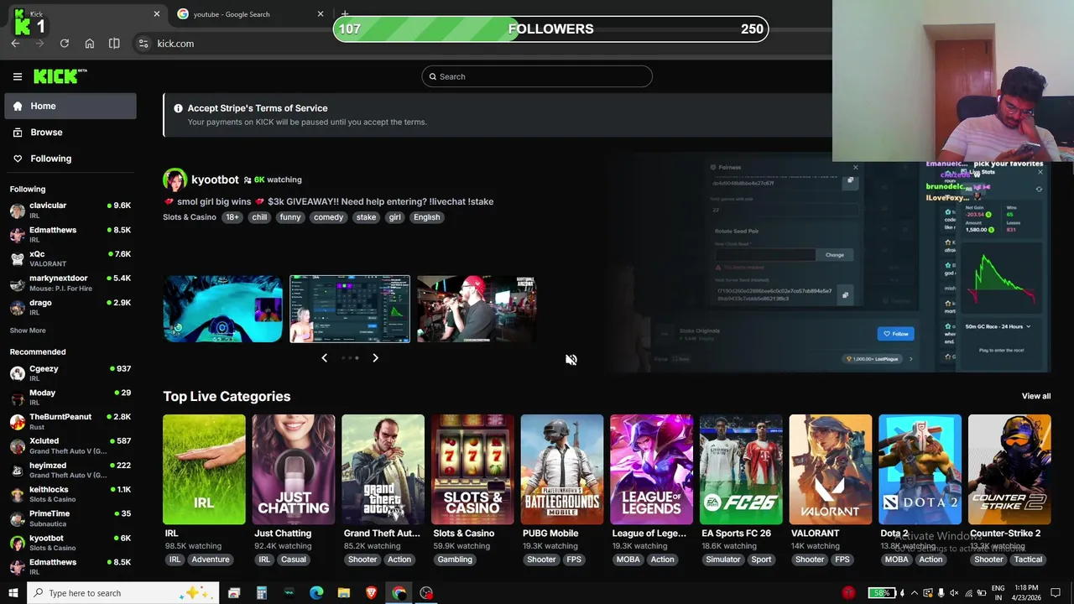Viewport: 1074px width, 604px height.
Task: View all Top Live Categories
Action: point(1036,396)
